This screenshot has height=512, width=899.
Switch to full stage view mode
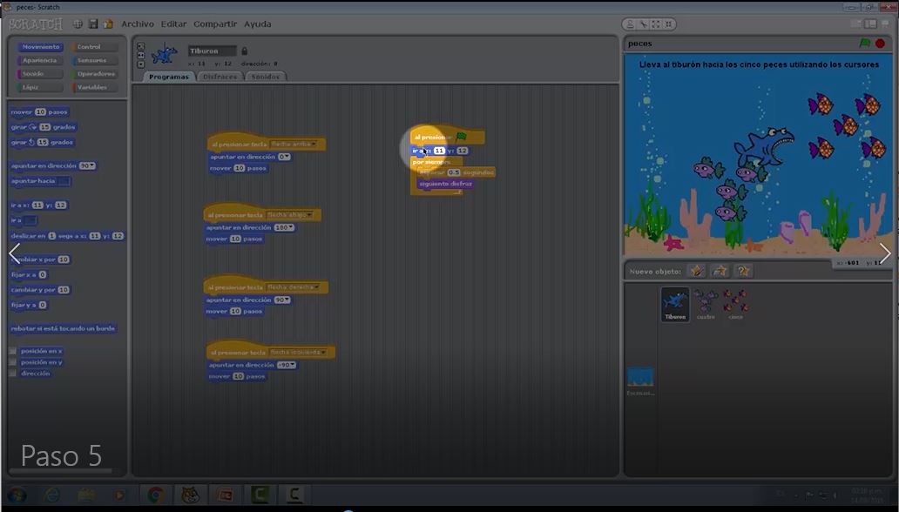click(x=870, y=24)
